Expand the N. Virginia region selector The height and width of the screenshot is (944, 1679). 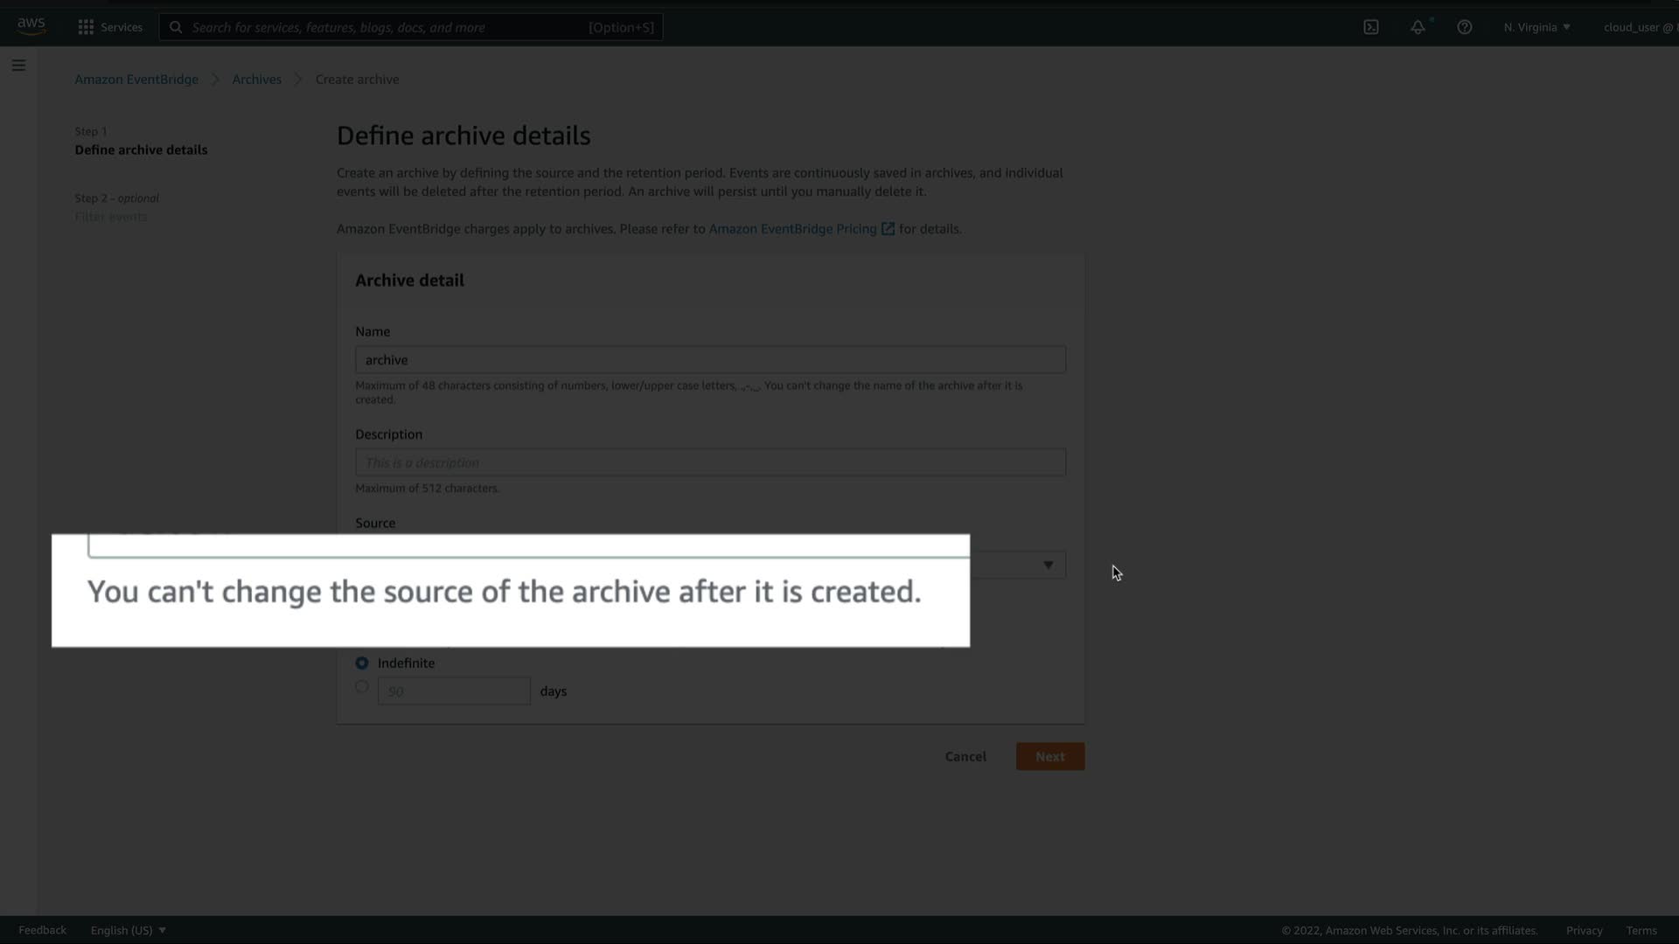coord(1536,27)
